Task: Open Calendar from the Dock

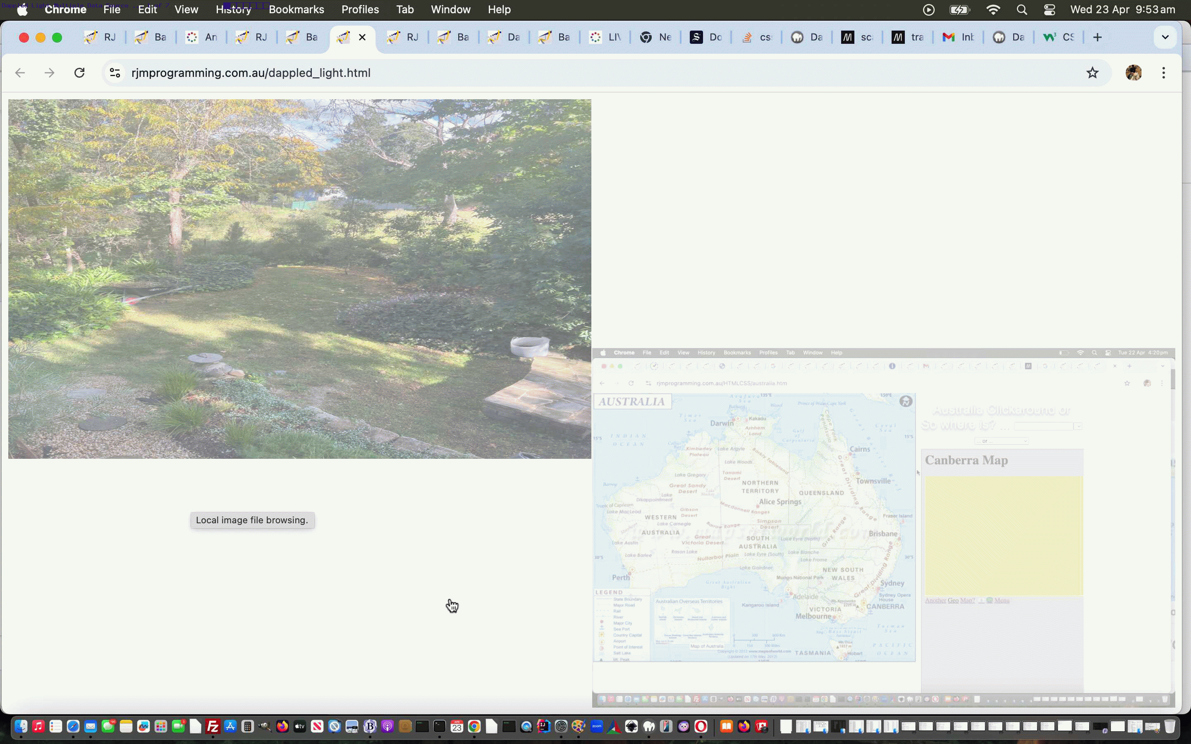Action: tap(457, 726)
